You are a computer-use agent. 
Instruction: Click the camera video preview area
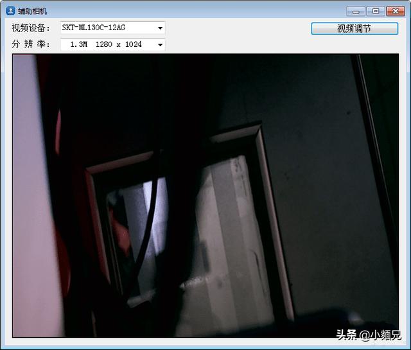(x=205, y=196)
